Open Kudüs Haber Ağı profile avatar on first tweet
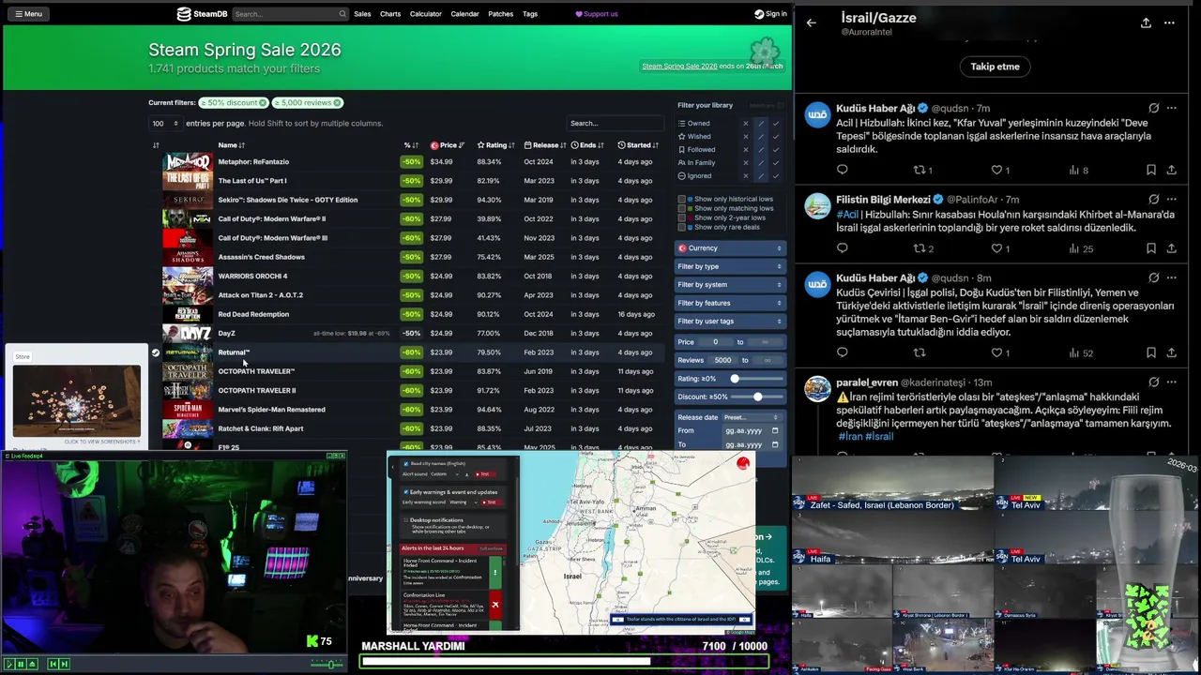This screenshot has width=1201, height=675. [818, 114]
